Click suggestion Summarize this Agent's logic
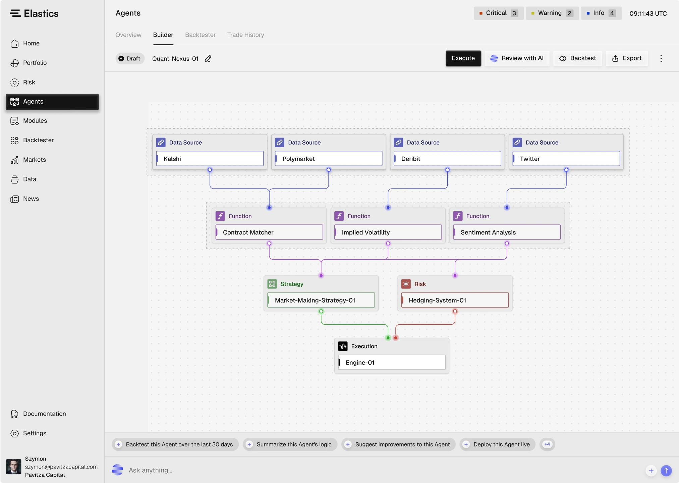The height and width of the screenshot is (483, 679). point(290,444)
